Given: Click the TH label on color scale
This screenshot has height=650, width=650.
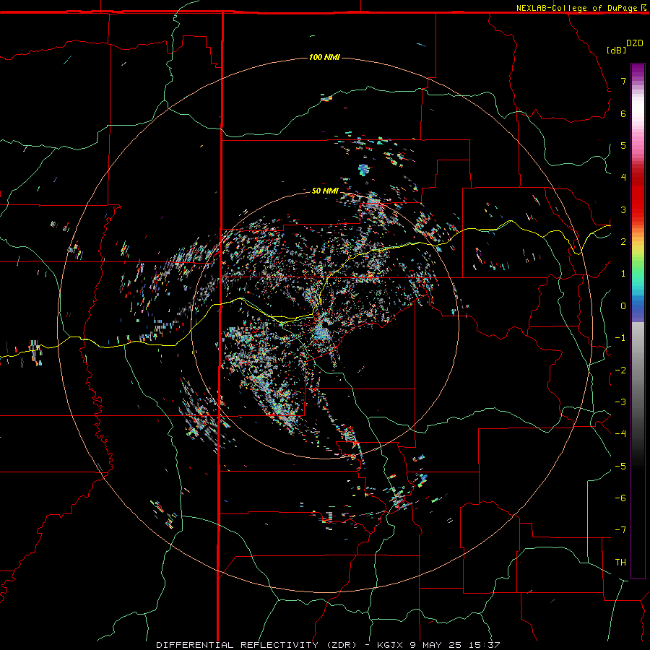Looking at the screenshot, I should (620, 563).
